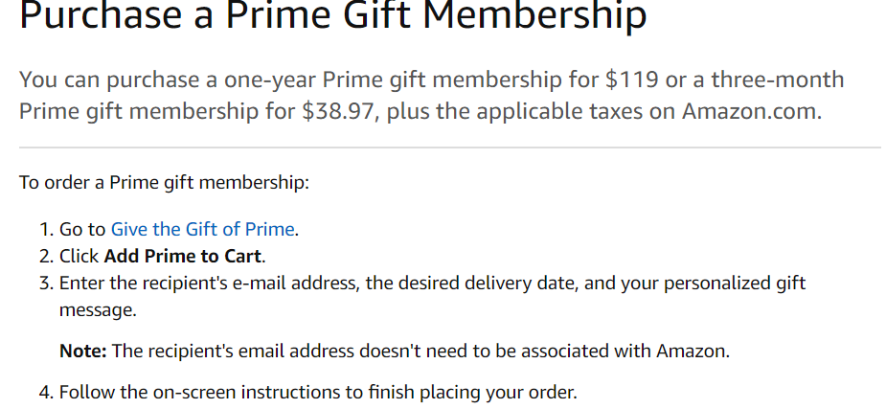Click the $38.97 price text
886x409 pixels.
point(338,111)
